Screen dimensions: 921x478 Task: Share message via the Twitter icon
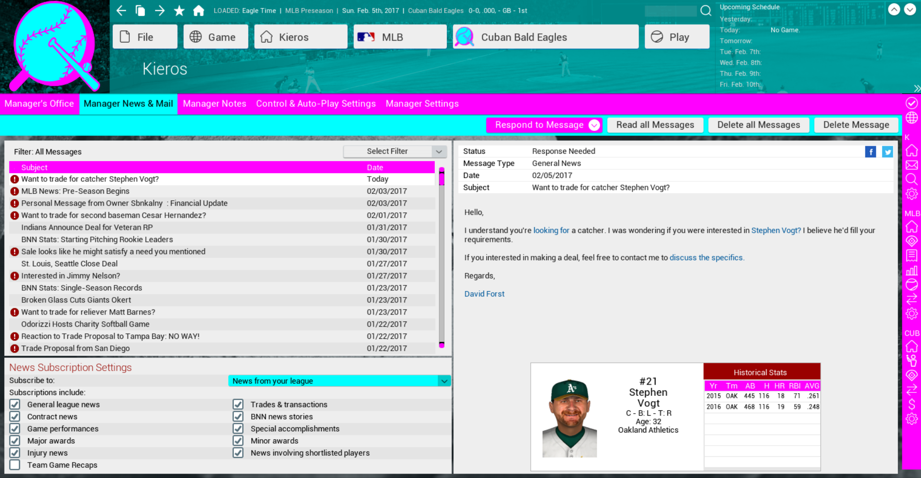pyautogui.click(x=888, y=152)
